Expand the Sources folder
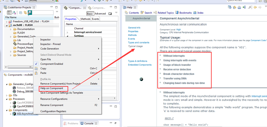 pos(11,55)
